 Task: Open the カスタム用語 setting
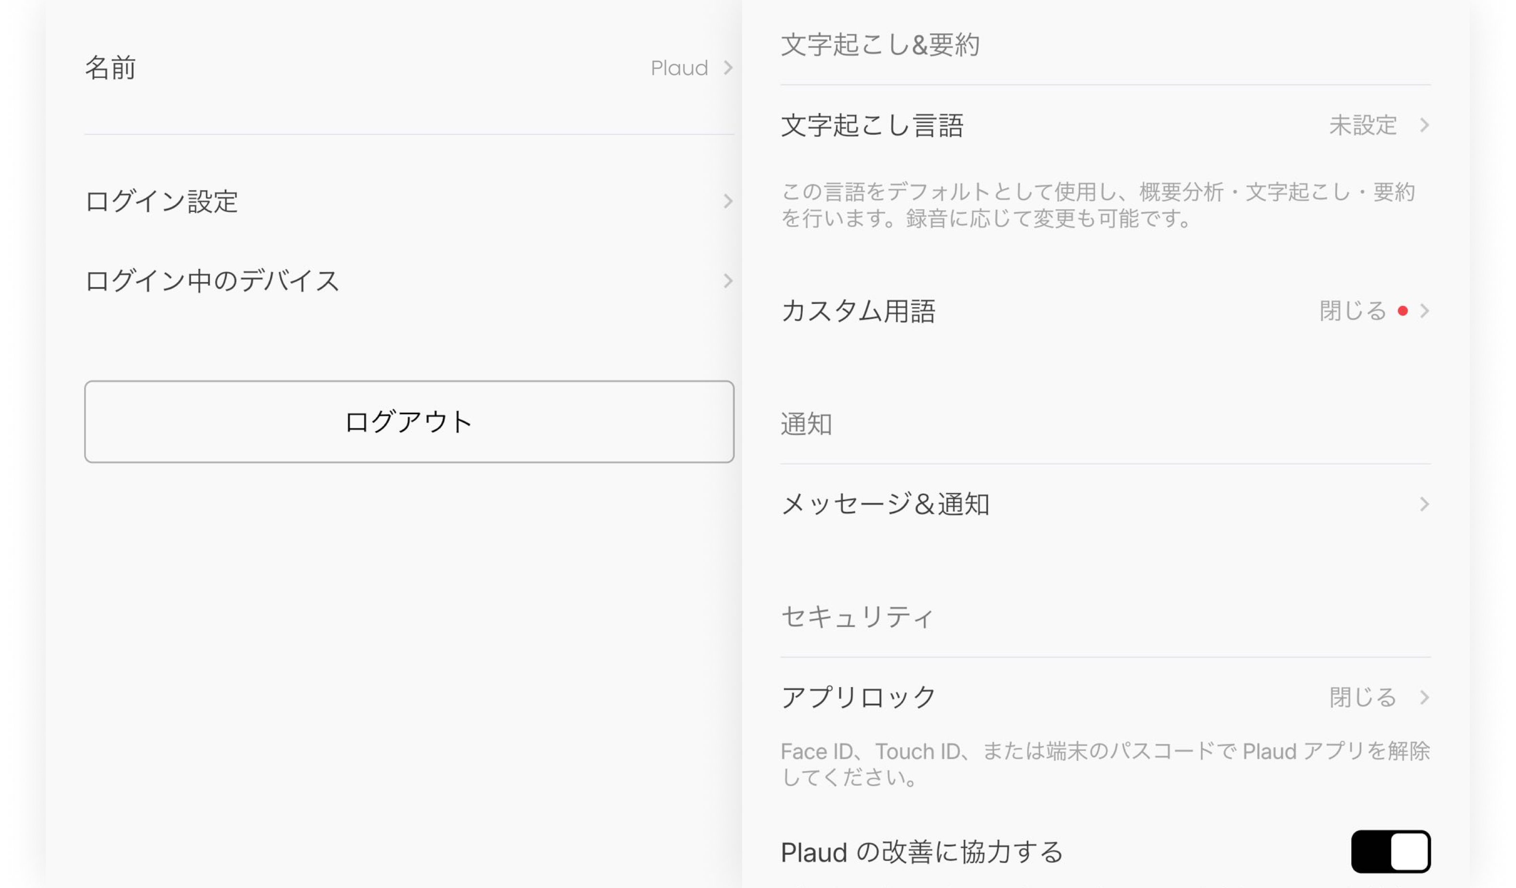coord(858,311)
